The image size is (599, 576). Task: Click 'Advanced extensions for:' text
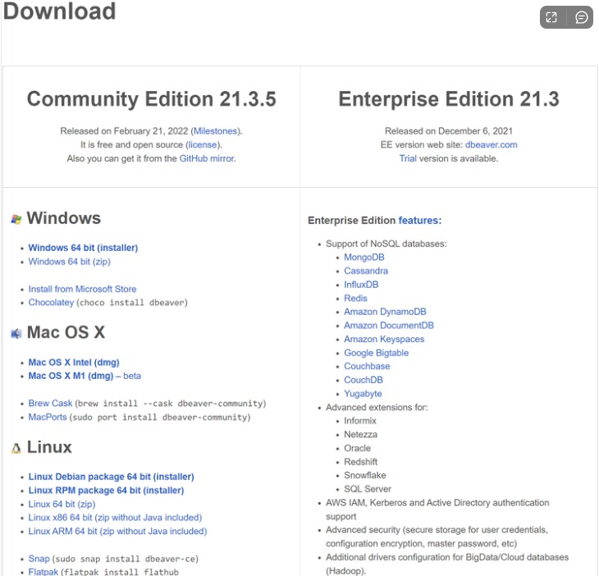[377, 408]
